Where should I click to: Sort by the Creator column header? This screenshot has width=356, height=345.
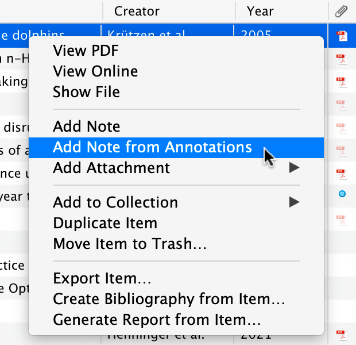pyautogui.click(x=137, y=11)
